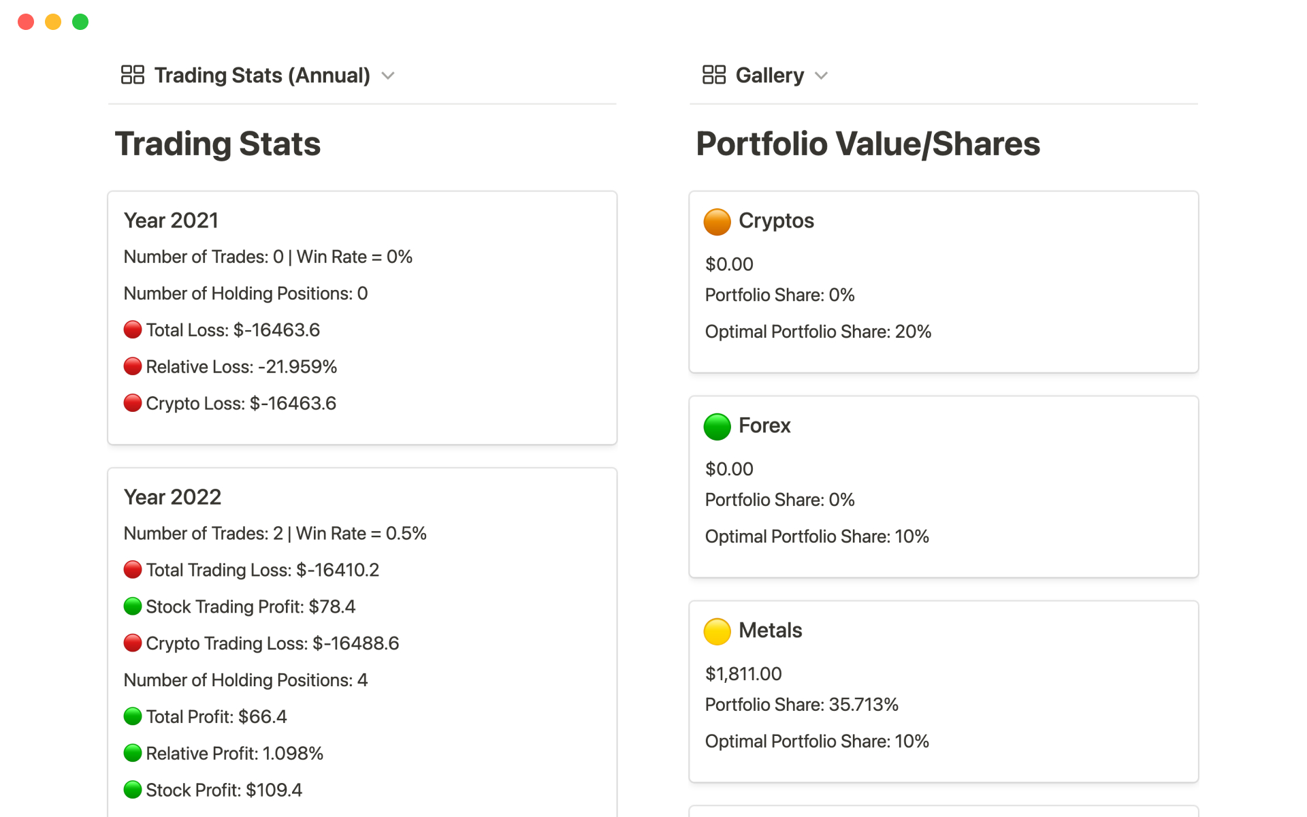Click the green Forex circle icon
The image size is (1307, 817).
point(717,427)
